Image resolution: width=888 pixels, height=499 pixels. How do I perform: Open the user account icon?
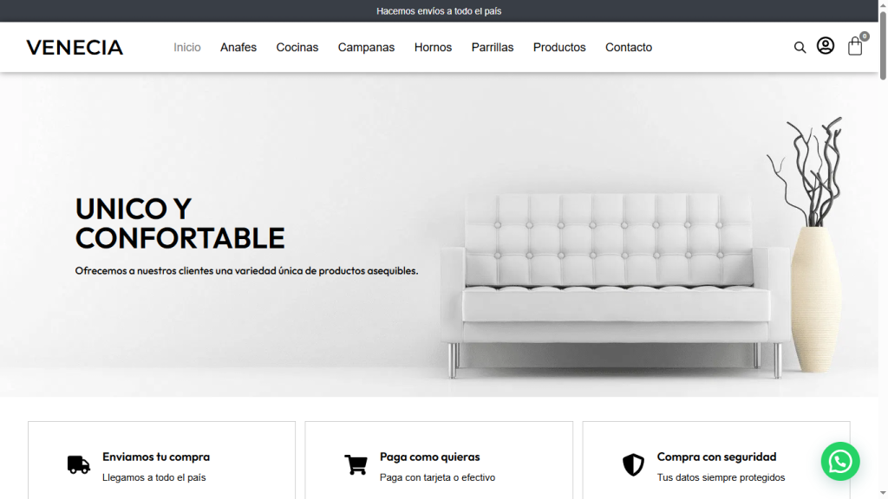click(x=826, y=46)
